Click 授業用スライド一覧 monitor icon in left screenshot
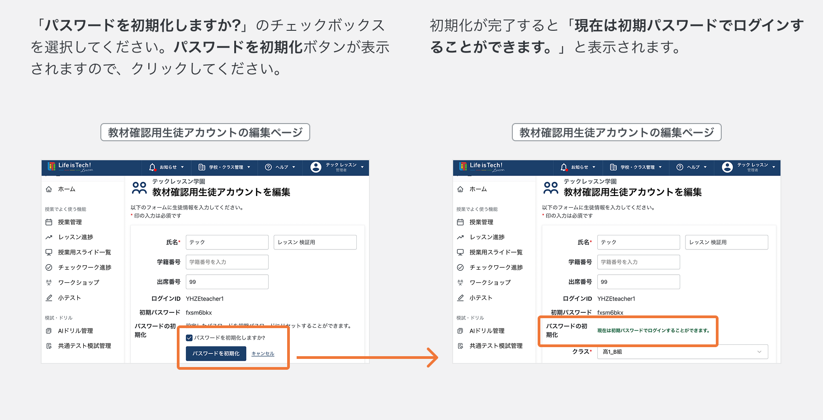The height and width of the screenshot is (420, 823). (49, 252)
